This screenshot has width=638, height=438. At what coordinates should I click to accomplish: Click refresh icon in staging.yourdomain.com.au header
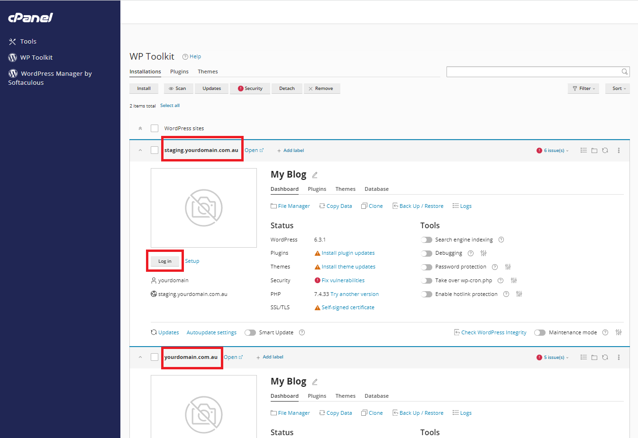[x=605, y=151]
